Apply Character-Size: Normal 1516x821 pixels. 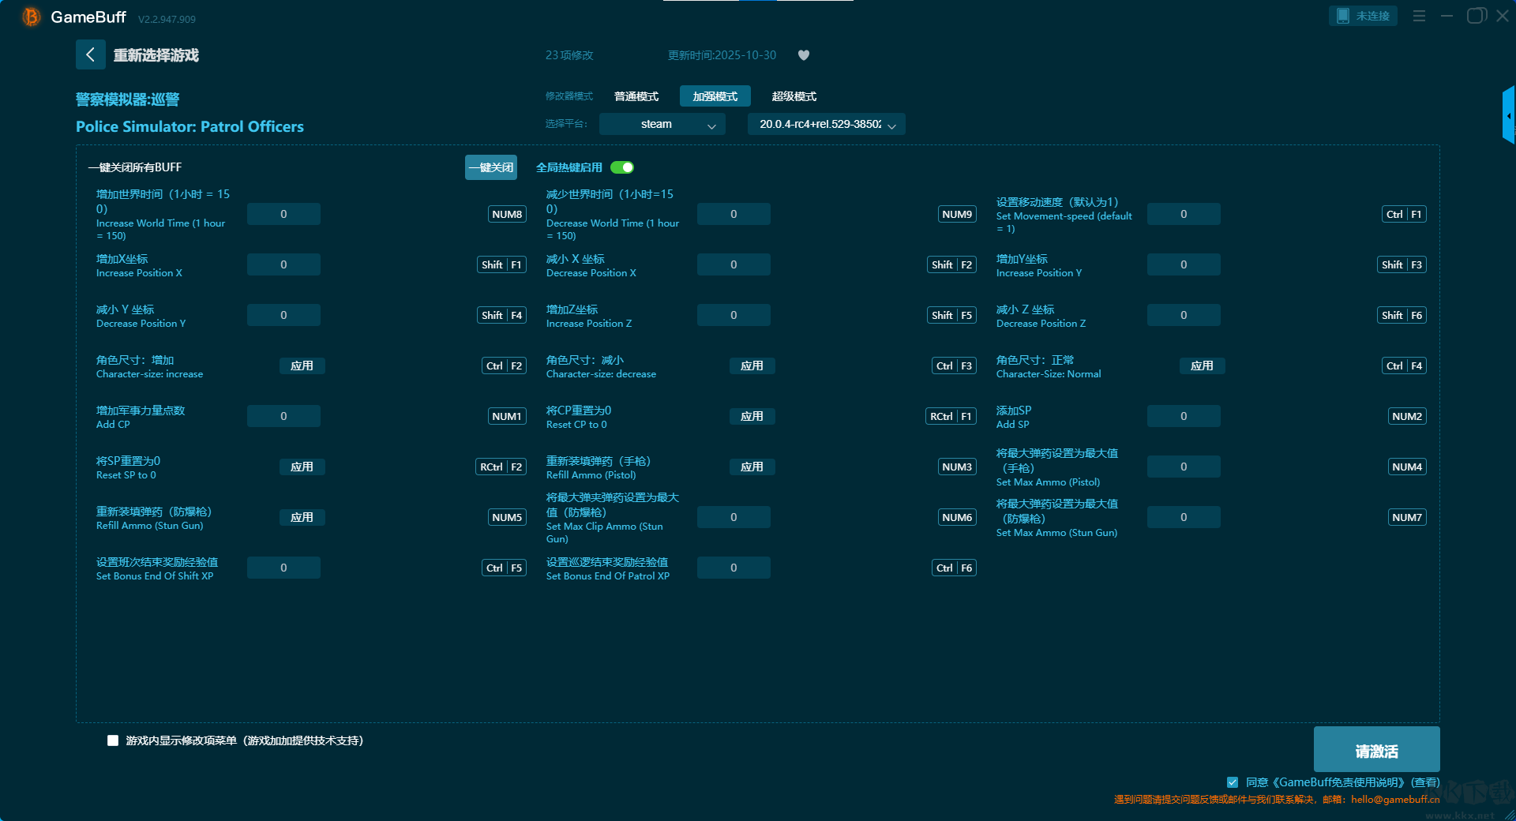(1202, 366)
